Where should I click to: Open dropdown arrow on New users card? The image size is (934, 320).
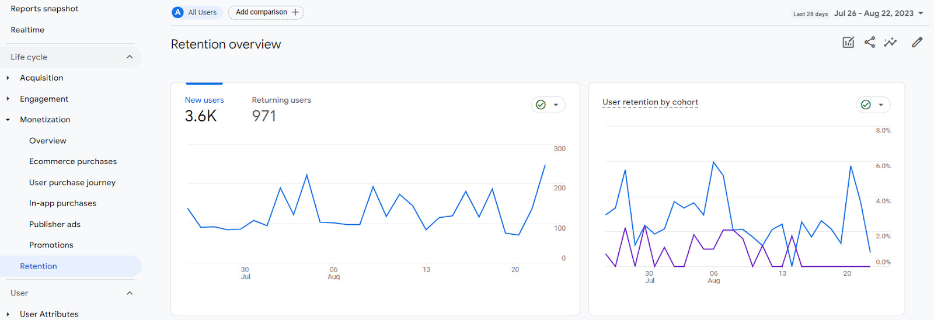coord(556,105)
